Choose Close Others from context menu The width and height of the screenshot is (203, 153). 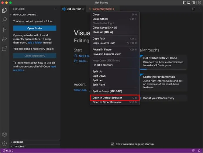pos(115,19)
